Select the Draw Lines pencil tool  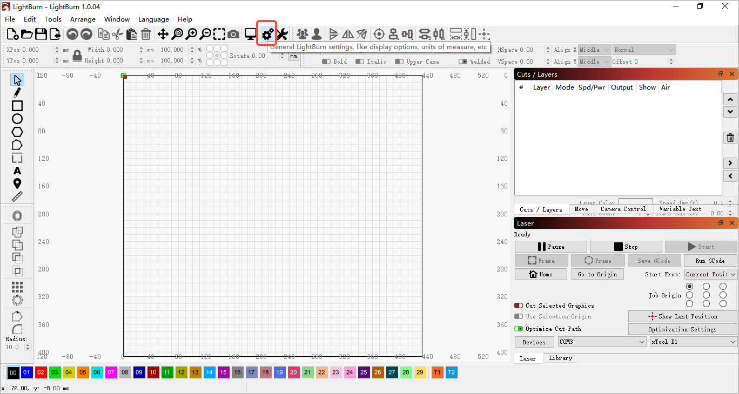[x=17, y=93]
